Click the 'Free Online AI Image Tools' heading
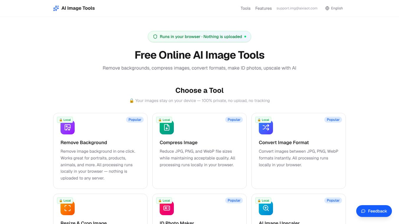Viewport: 399px width, 224px height. click(199, 55)
